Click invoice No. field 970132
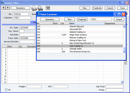 21,14
